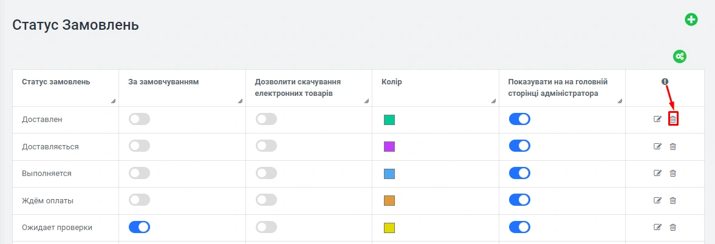The width and height of the screenshot is (715, 244).
Task: Select the purple swatch for Доставляється
Action: click(x=389, y=147)
